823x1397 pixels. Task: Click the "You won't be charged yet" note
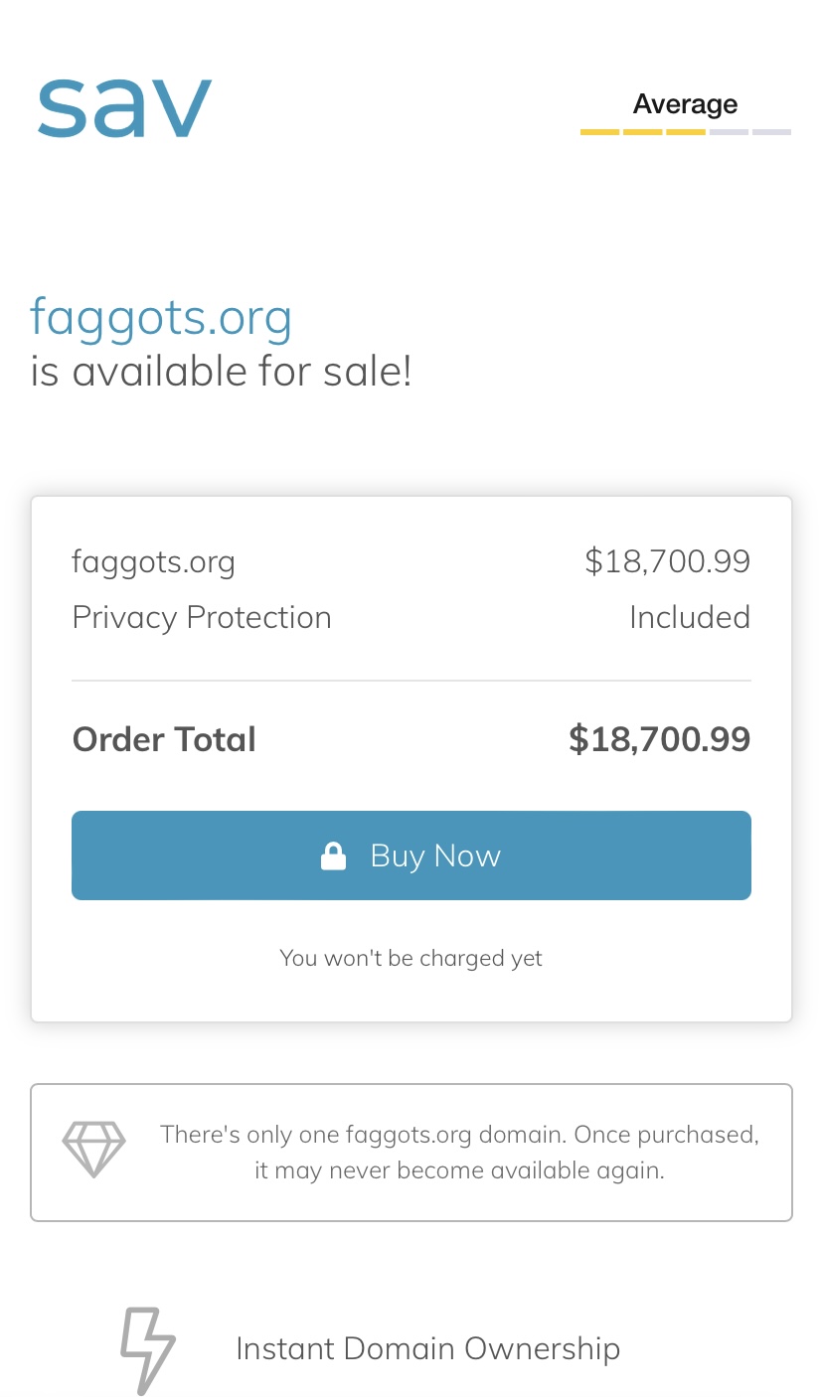[x=411, y=958]
